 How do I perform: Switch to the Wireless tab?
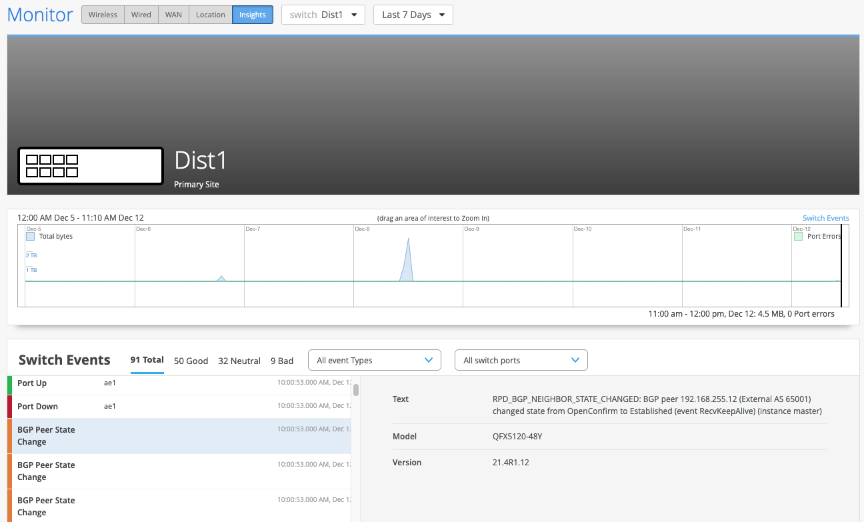tap(103, 15)
